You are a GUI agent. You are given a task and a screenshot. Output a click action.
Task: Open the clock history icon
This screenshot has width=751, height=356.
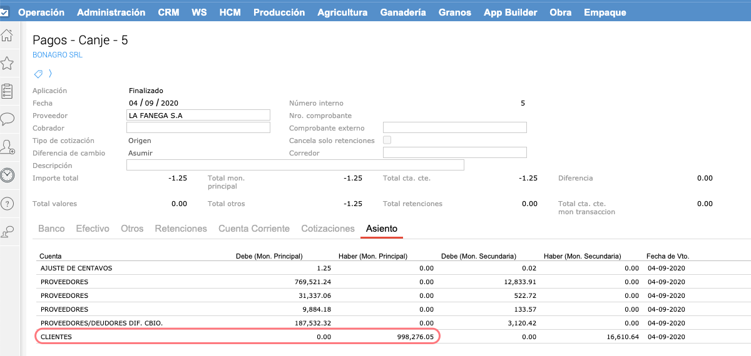point(7,176)
